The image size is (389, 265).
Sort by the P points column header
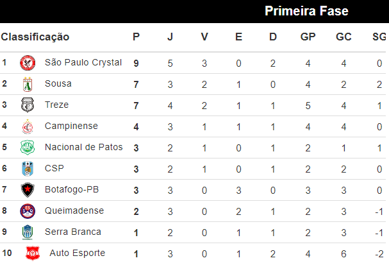[x=136, y=37]
